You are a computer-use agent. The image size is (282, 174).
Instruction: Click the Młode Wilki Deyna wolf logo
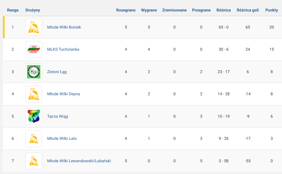pos(34,94)
